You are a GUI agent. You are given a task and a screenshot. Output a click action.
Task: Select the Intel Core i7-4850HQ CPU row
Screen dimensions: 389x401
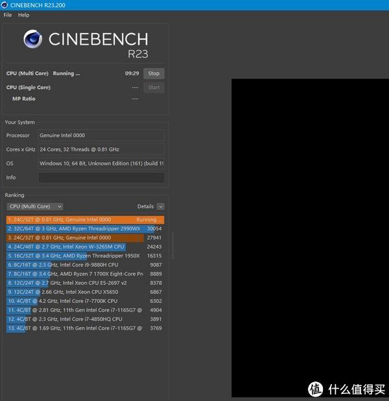[x=86, y=319]
